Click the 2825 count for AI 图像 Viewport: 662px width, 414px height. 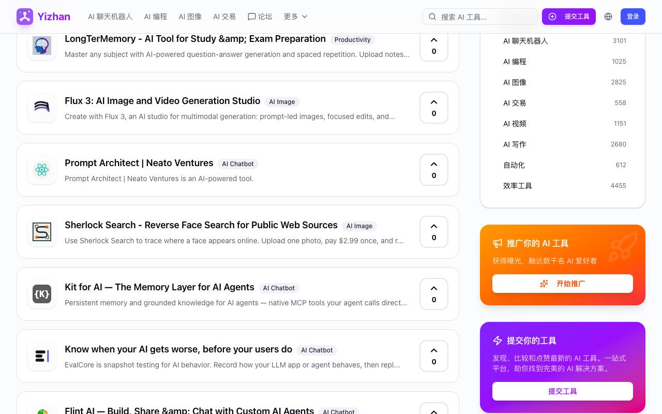(618, 82)
